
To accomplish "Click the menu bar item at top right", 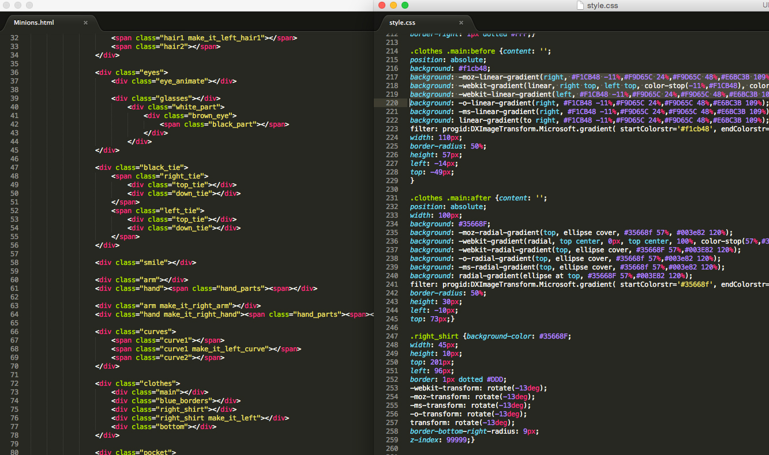I will (765, 5).
